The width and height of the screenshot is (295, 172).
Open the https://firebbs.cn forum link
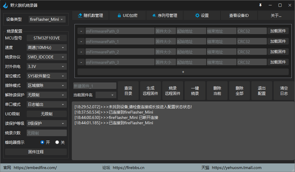pyautogui.click(x=129, y=168)
